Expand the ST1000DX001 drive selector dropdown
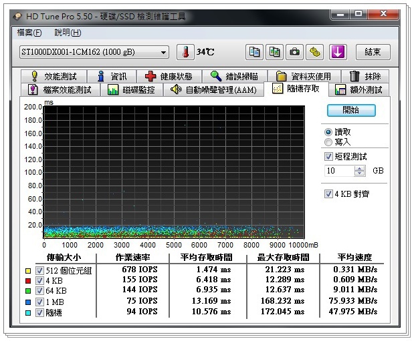 pyautogui.click(x=164, y=52)
